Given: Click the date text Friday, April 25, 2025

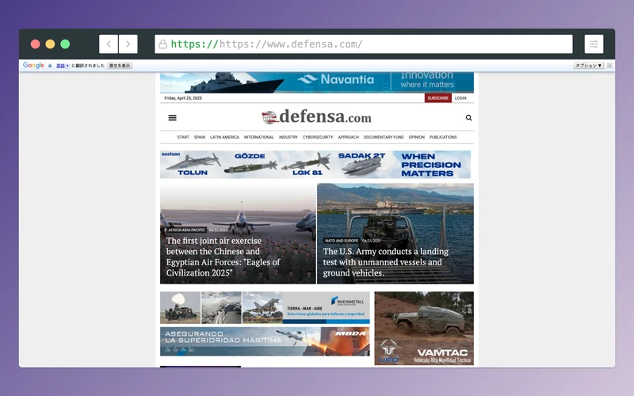Looking at the screenshot, I should click(x=183, y=97).
